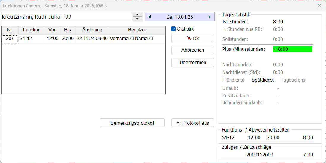Click the Änderung column header

click(92, 30)
